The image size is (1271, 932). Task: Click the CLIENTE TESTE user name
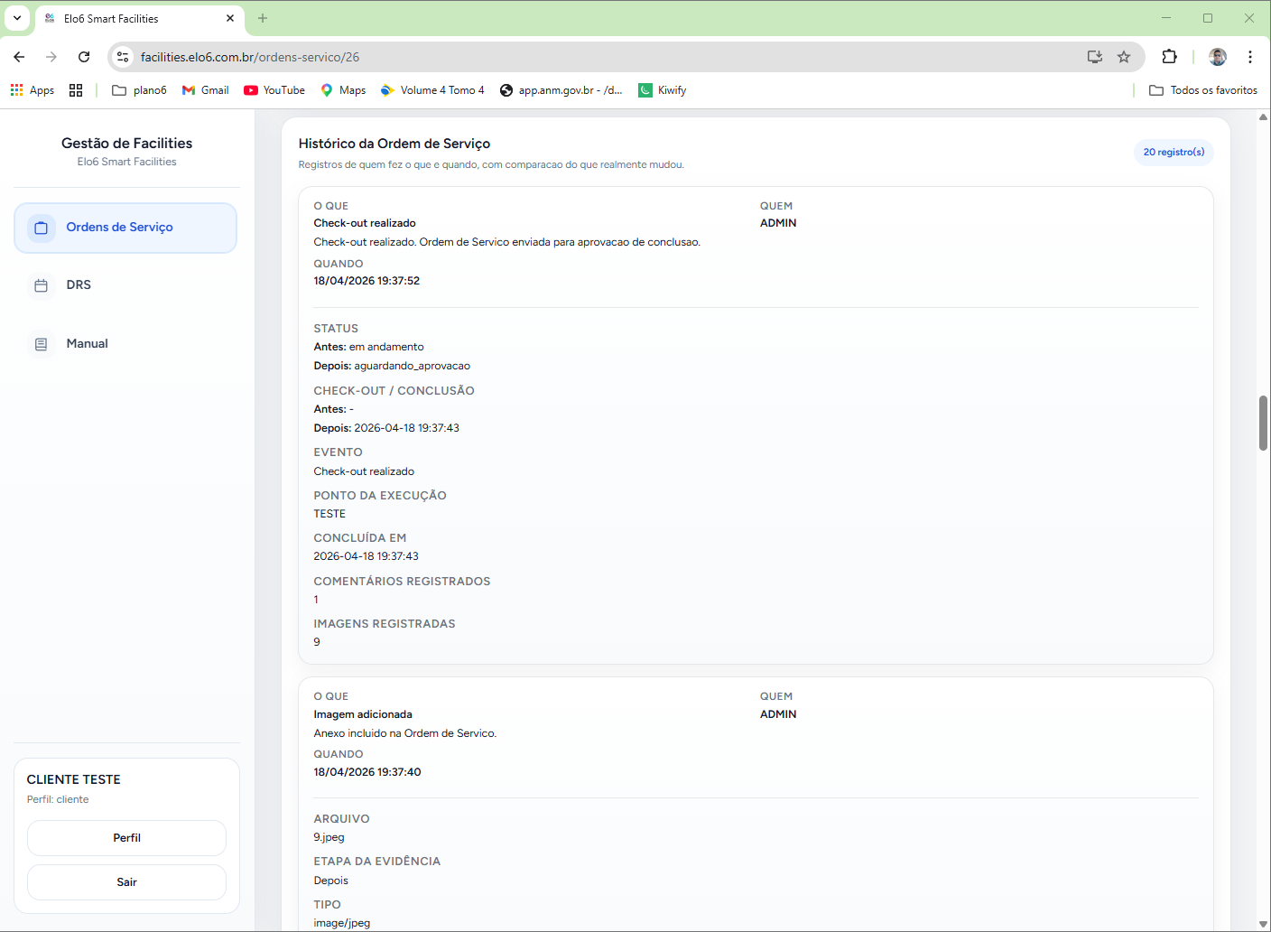pyautogui.click(x=73, y=779)
